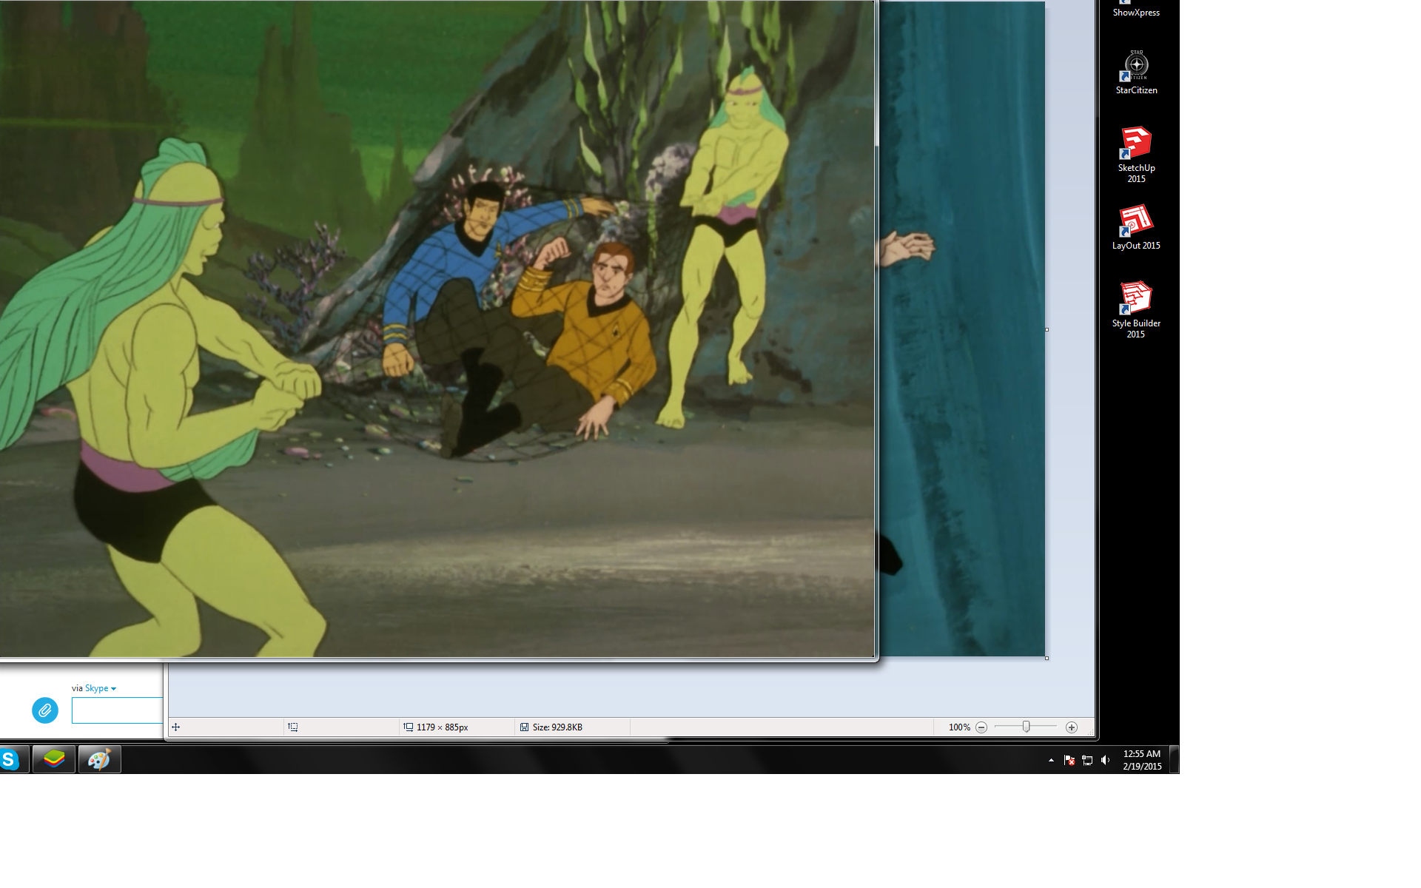Click the Skype paperclip attach button
1421x888 pixels.
coord(44,710)
